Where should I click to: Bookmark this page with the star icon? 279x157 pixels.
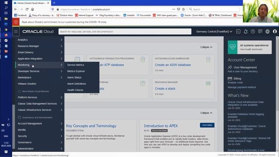pyautogui.click(x=184, y=9)
